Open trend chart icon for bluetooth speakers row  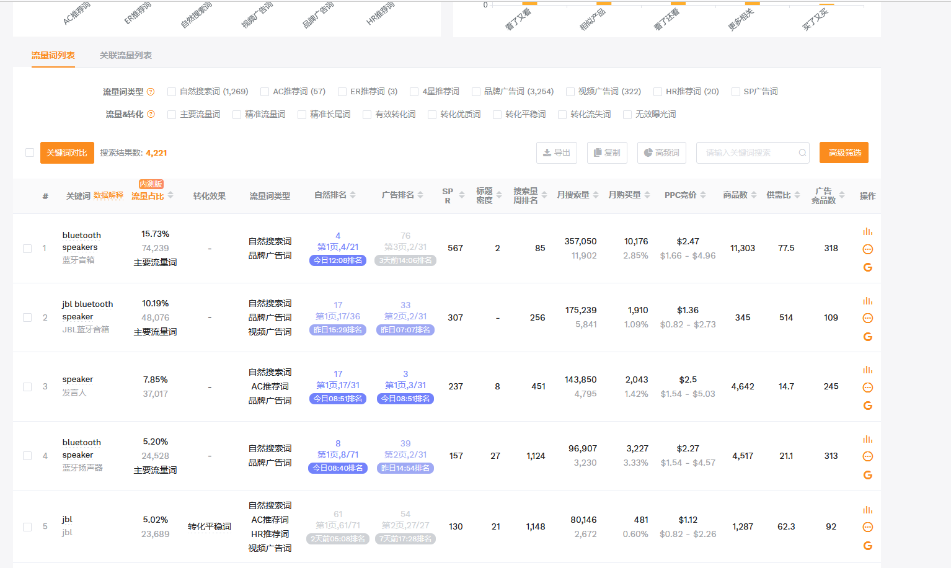point(867,231)
